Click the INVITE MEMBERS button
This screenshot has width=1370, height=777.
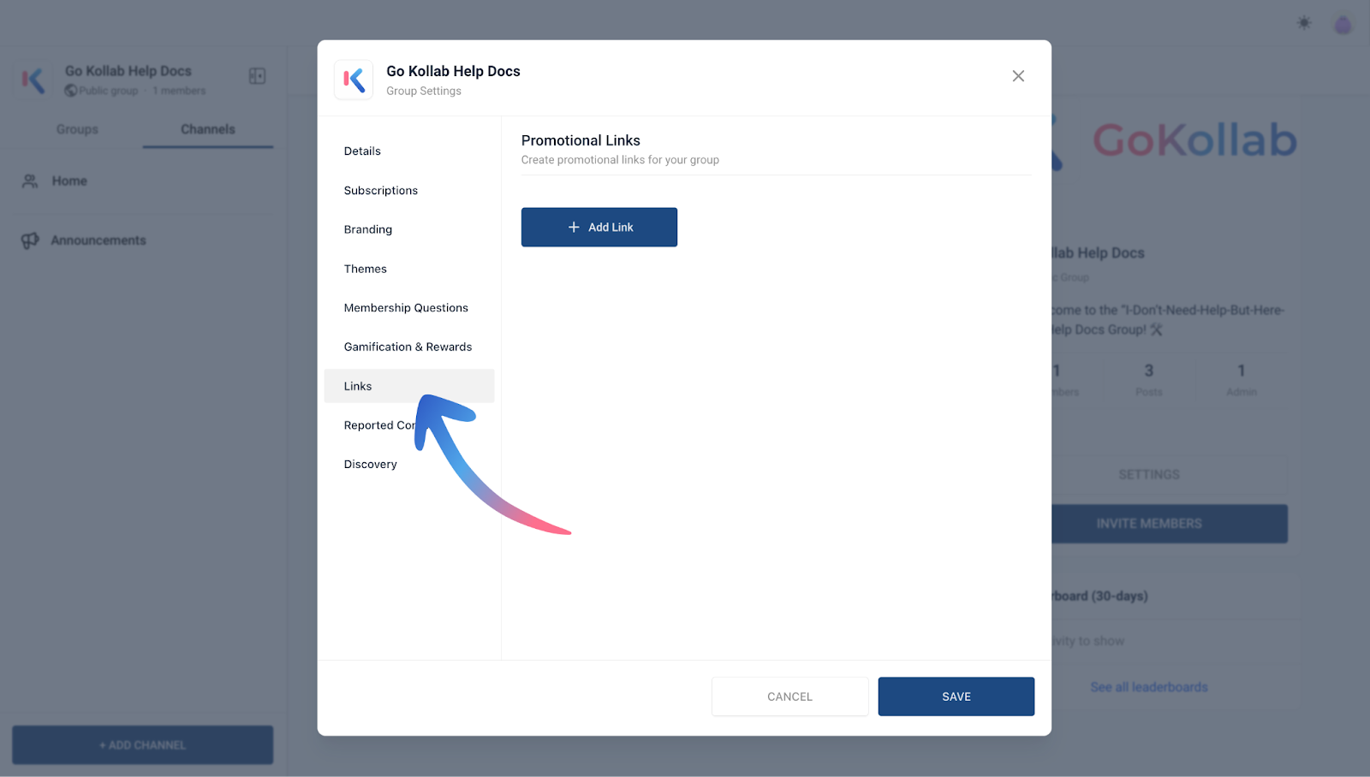click(x=1149, y=524)
